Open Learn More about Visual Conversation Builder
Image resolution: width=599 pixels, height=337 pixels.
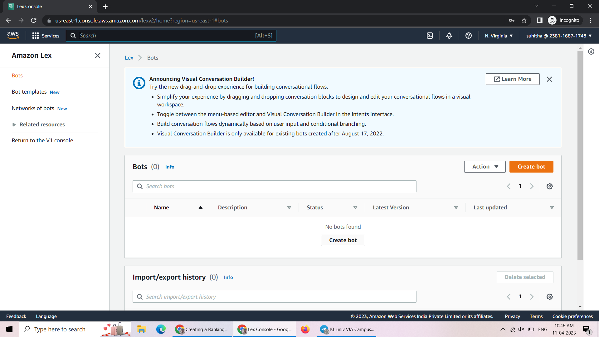tap(513, 79)
